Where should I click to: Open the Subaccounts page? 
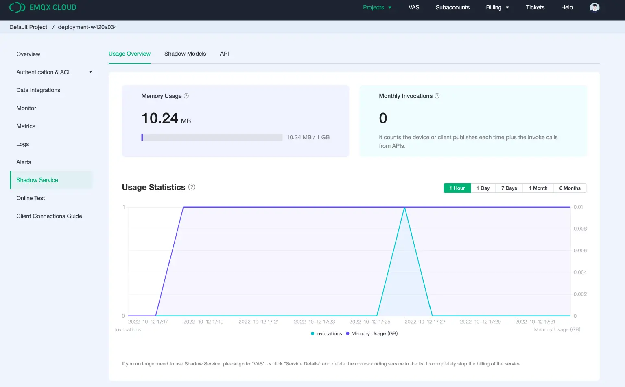(x=452, y=7)
